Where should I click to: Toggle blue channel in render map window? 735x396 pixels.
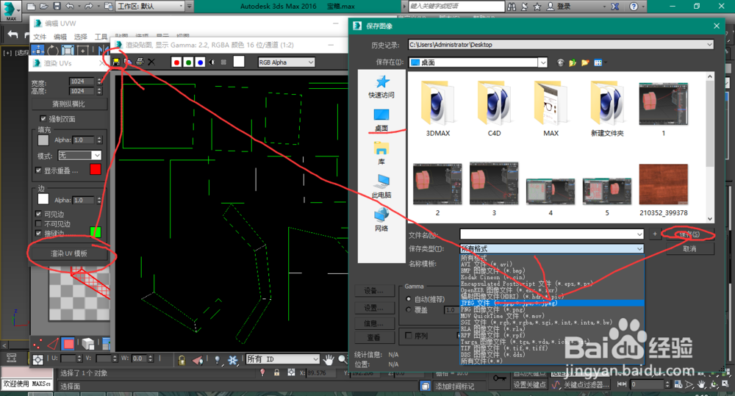pos(200,62)
